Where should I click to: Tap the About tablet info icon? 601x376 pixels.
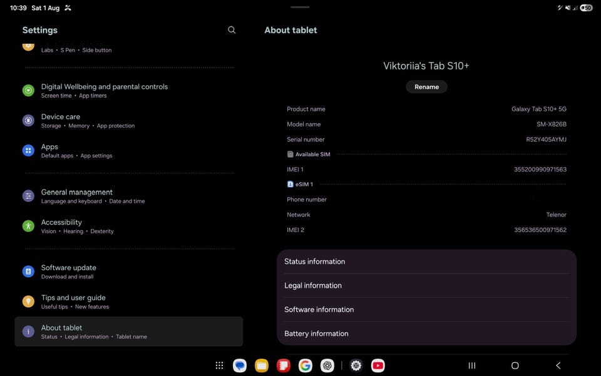[28, 332]
